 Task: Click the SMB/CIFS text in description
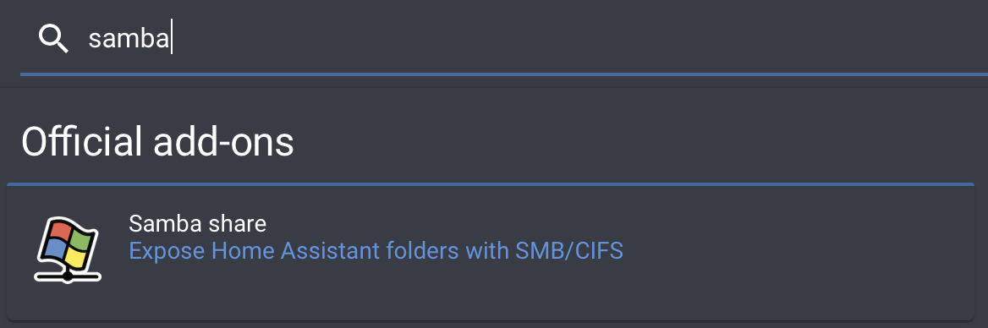(569, 251)
